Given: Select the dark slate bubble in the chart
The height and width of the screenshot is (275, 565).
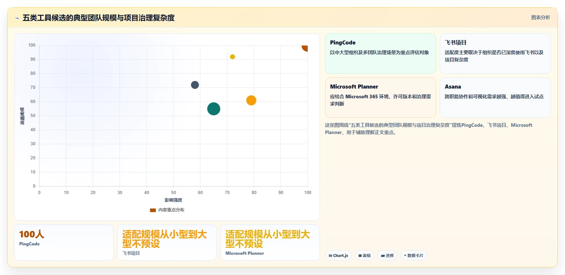Looking at the screenshot, I should 195,85.
